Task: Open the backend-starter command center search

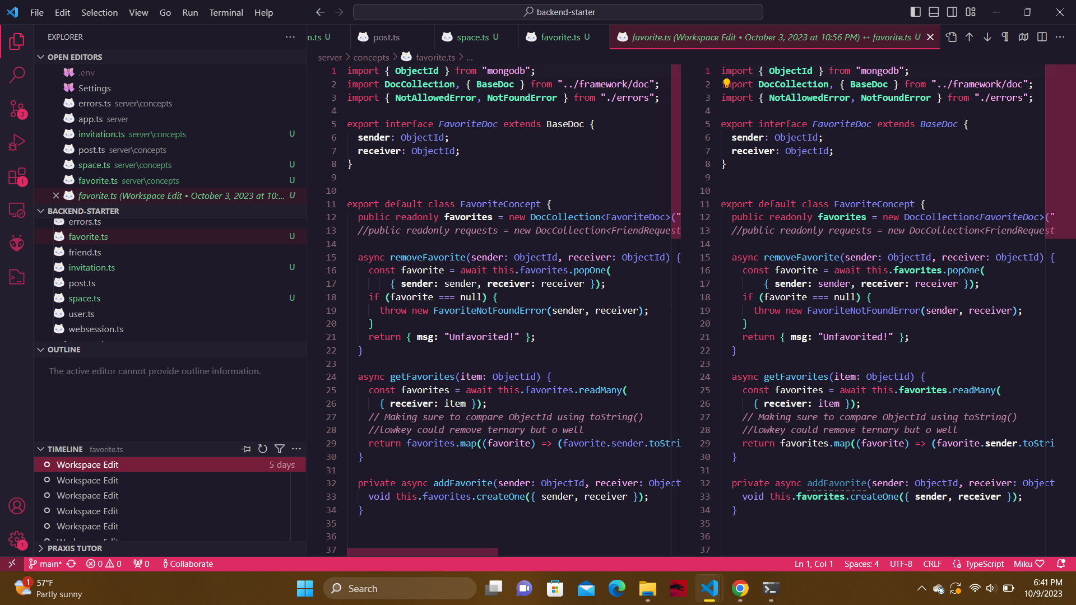Action: (x=558, y=12)
